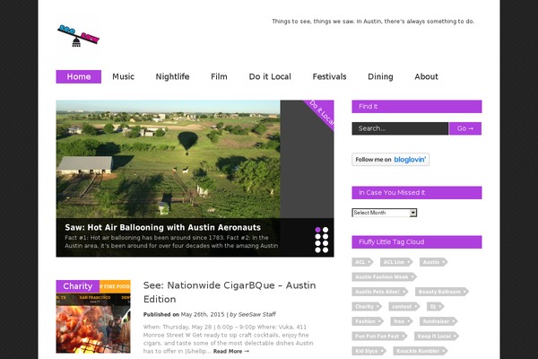Select the bottom-right slider pagination dot

(325, 250)
